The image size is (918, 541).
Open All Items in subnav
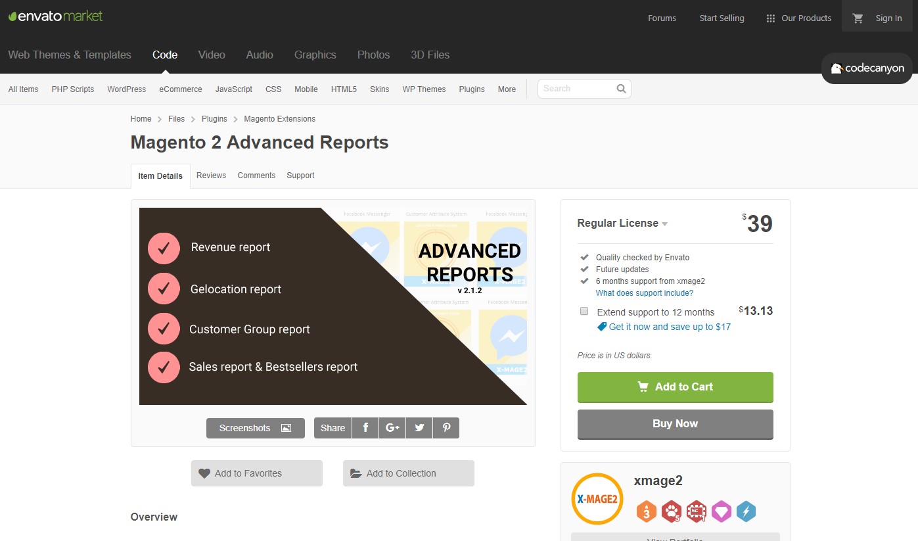coord(24,89)
